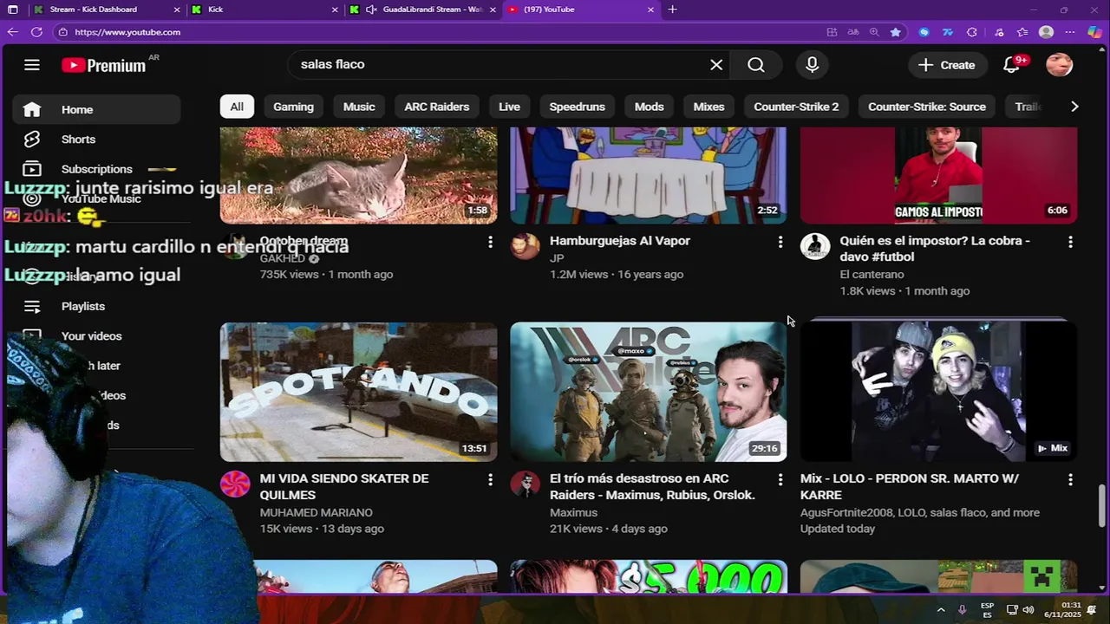
Task: Clear the search box with the X
Action: 716,65
